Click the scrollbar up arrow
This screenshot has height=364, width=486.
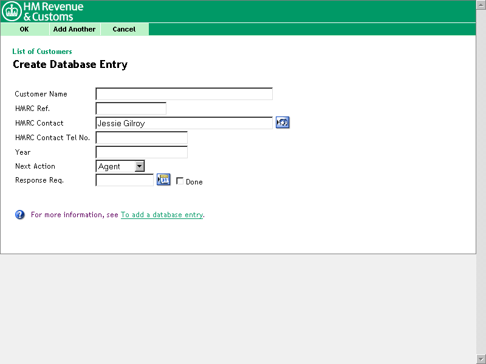[481, 4]
